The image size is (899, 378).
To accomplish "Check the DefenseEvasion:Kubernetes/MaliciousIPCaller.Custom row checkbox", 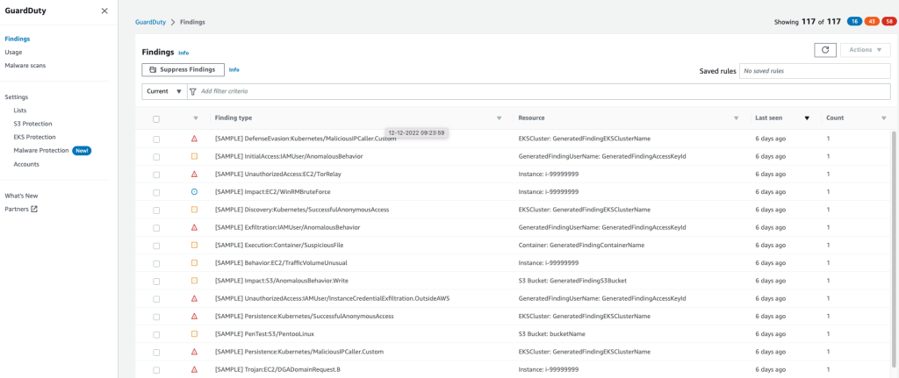I will (156, 139).
